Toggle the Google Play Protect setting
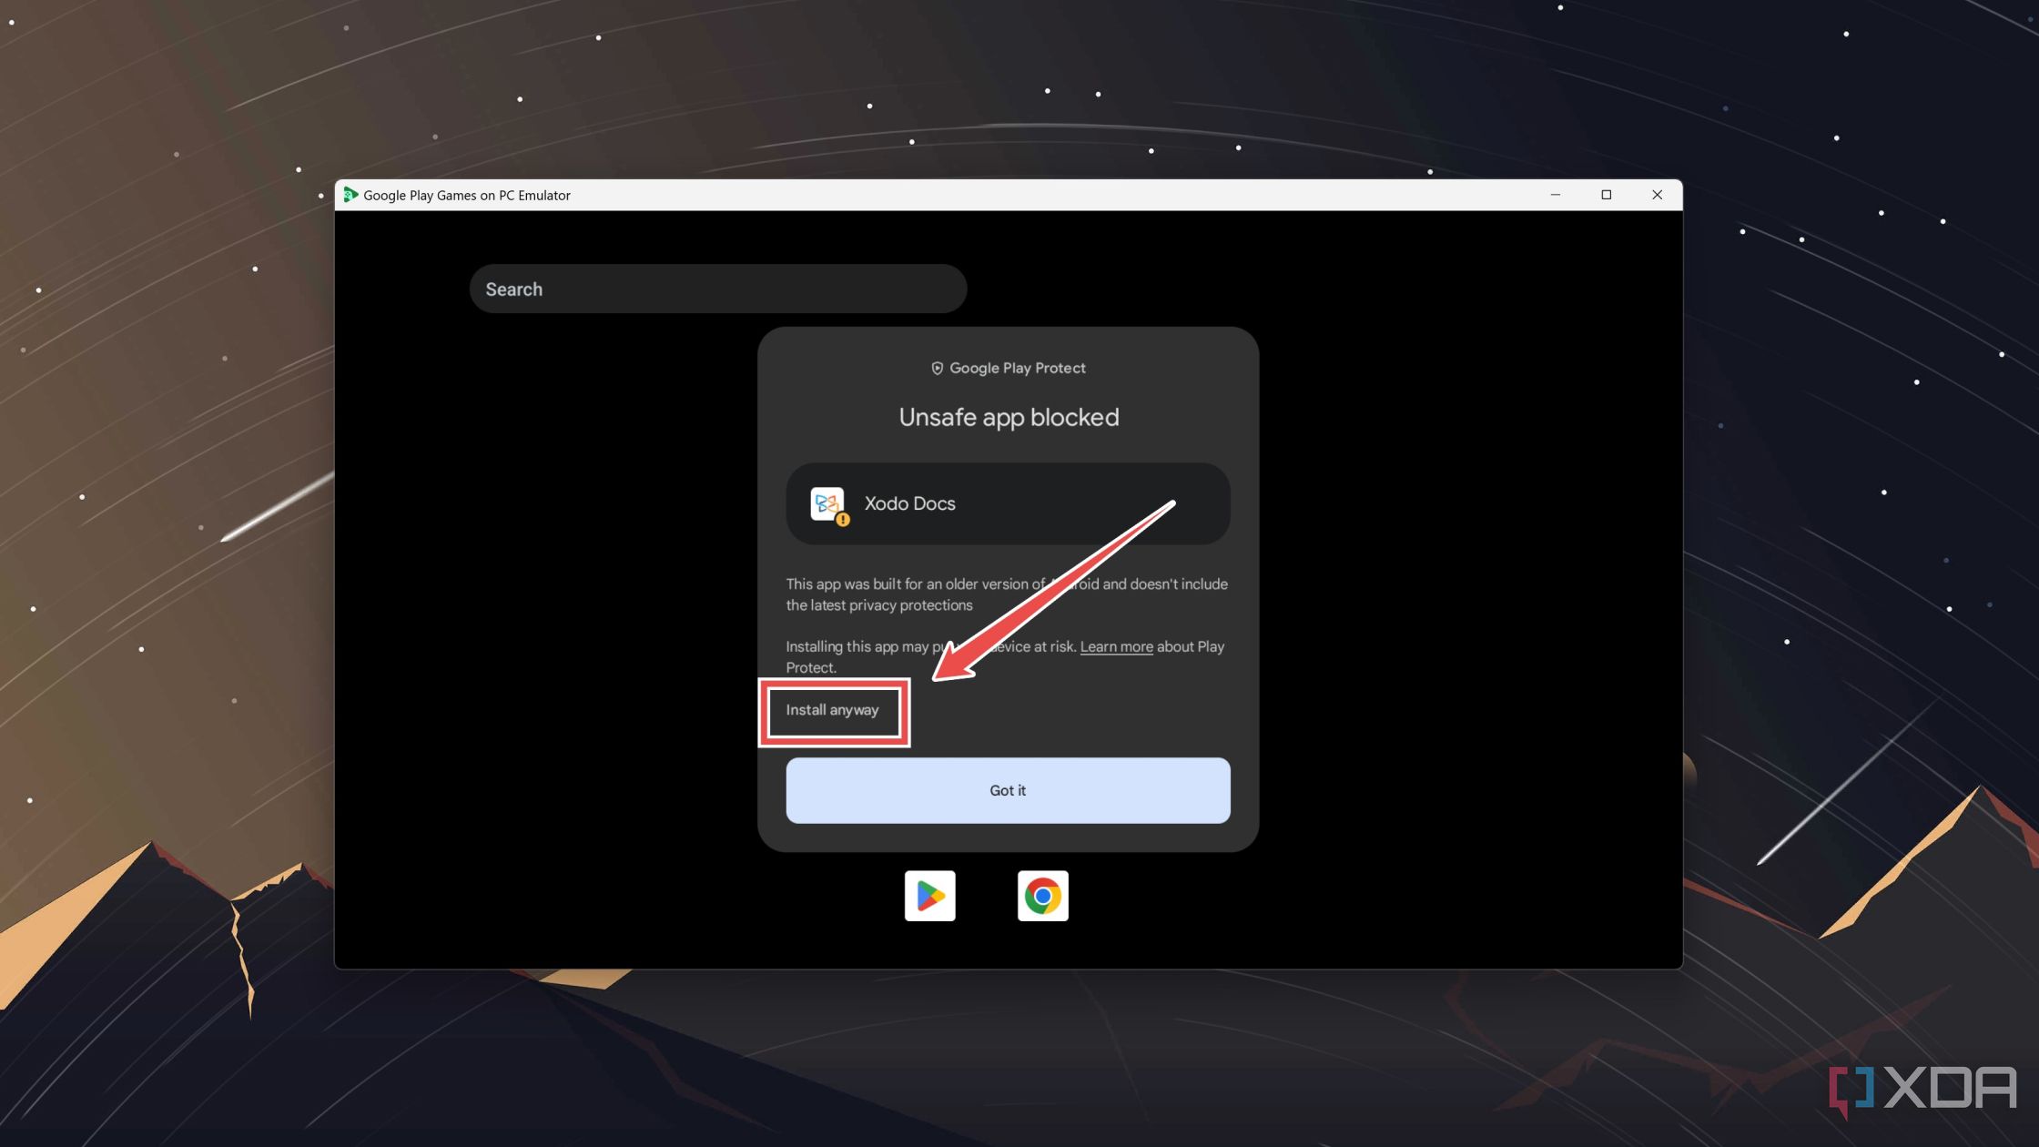The height and width of the screenshot is (1147, 2039). (1009, 369)
